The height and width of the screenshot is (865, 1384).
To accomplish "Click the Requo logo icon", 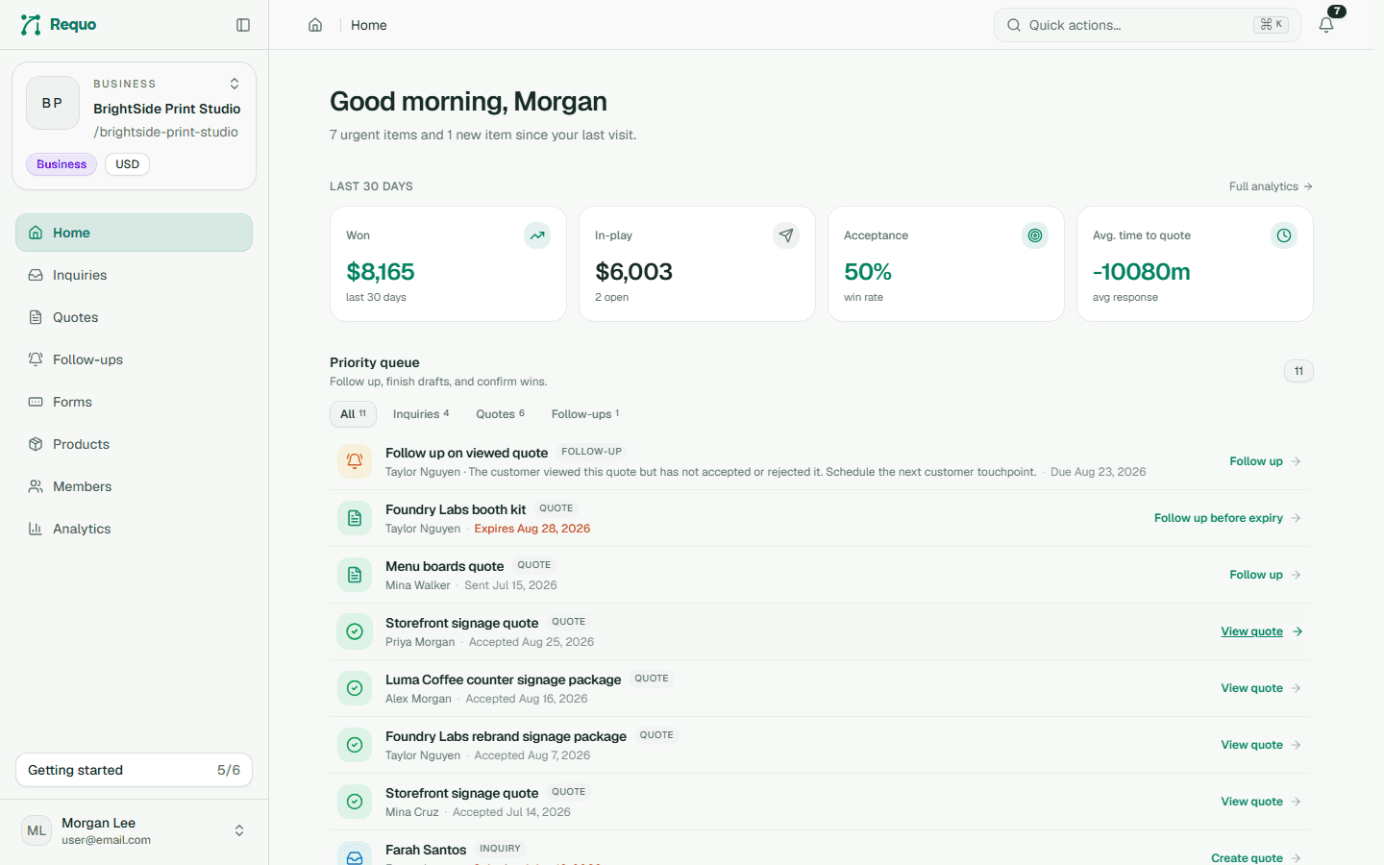I will (31, 25).
